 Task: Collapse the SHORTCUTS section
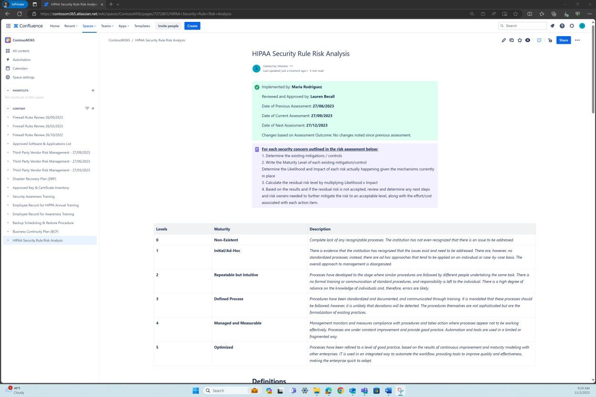click(x=8, y=90)
